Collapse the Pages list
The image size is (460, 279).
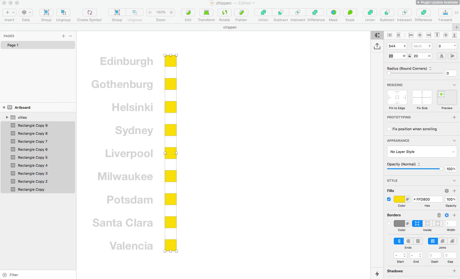71,36
